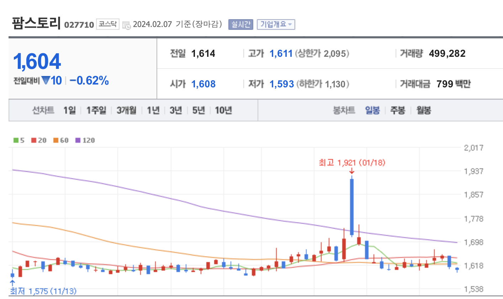503x299 pixels.
Task: Select the 5년 line chart tab
Action: (198, 110)
